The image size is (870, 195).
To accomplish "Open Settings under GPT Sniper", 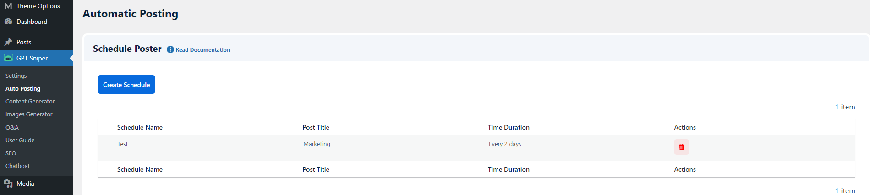I will tap(16, 76).
